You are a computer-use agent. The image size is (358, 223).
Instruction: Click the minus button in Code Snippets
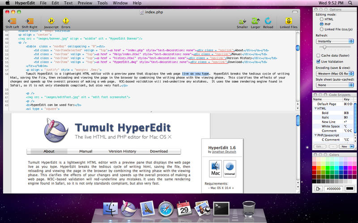(x=333, y=147)
